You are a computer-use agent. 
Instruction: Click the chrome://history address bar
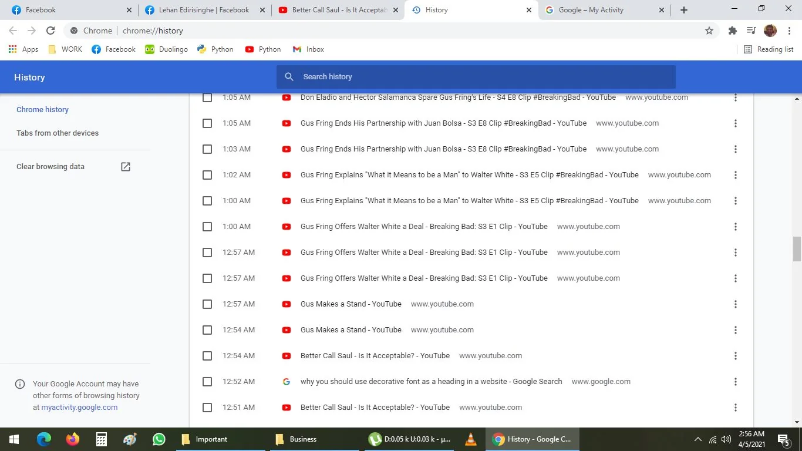point(387,31)
